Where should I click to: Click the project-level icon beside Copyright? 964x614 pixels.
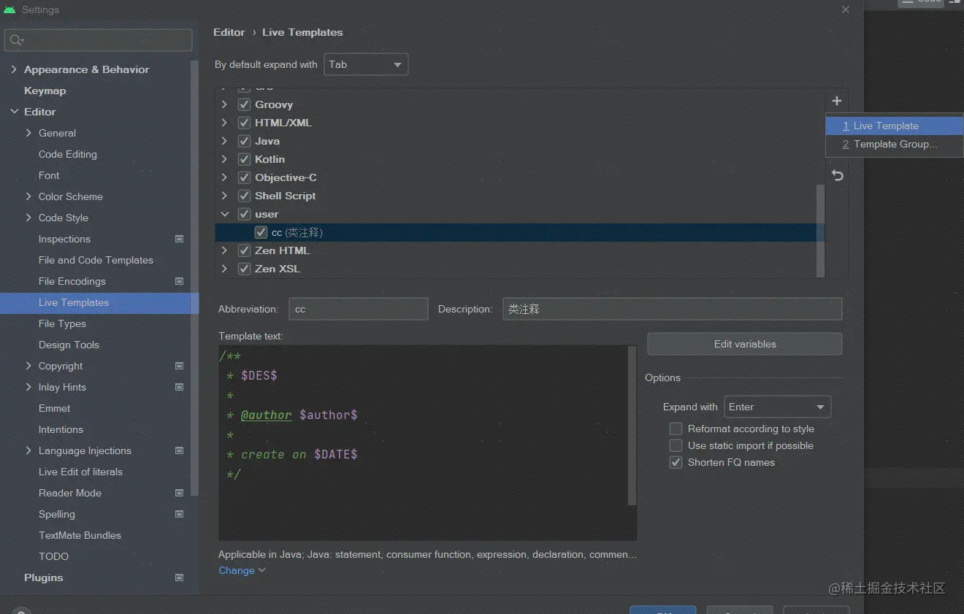pyautogui.click(x=180, y=366)
